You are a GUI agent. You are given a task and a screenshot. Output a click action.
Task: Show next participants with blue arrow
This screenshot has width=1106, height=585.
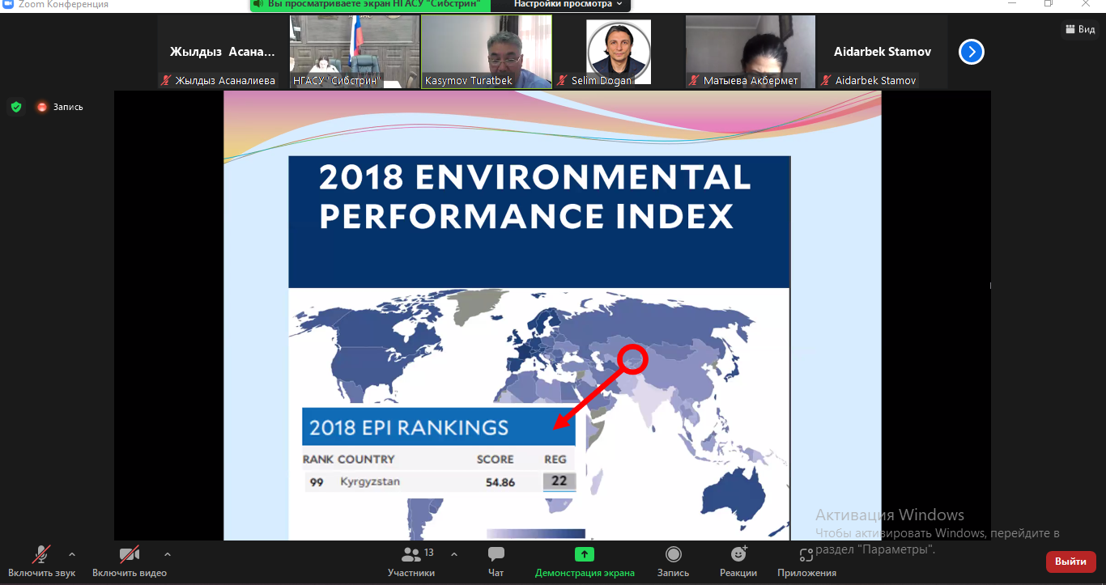[972, 52]
